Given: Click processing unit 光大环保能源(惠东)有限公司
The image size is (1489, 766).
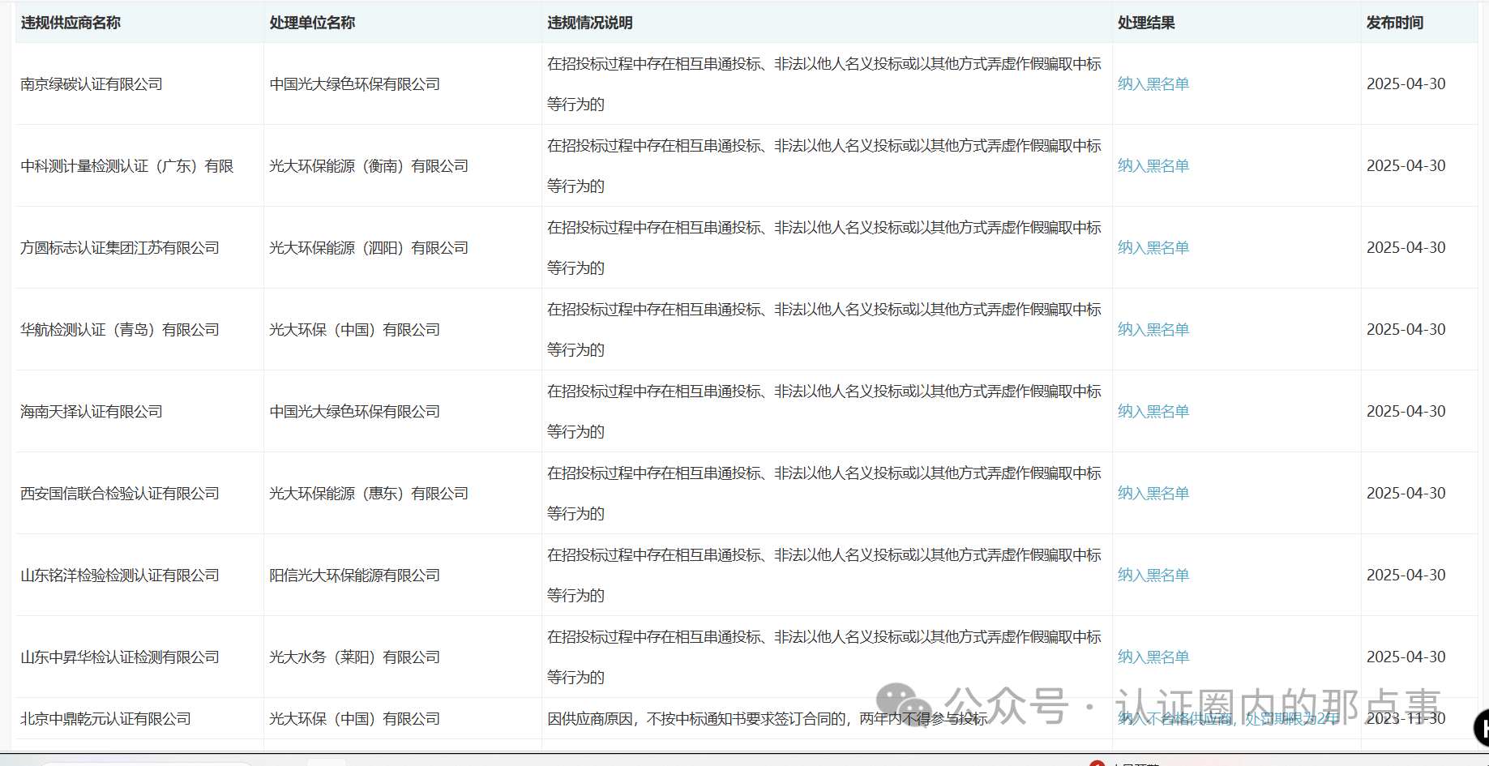Looking at the screenshot, I should [369, 494].
